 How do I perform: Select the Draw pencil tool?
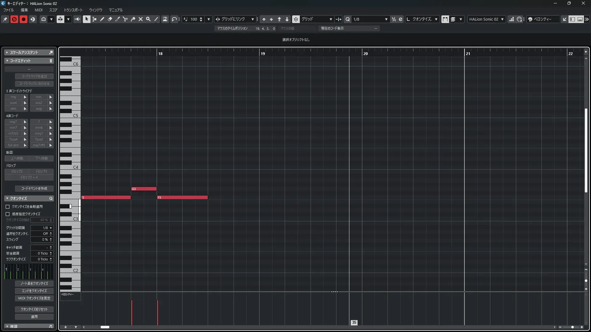coord(102,19)
